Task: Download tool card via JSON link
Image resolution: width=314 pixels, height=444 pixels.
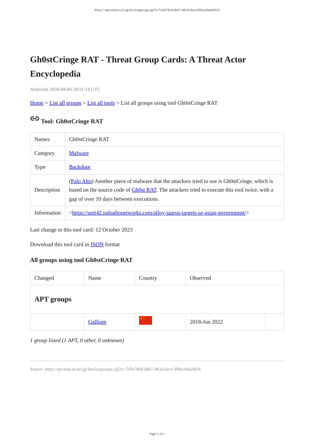Action: click(x=97, y=245)
